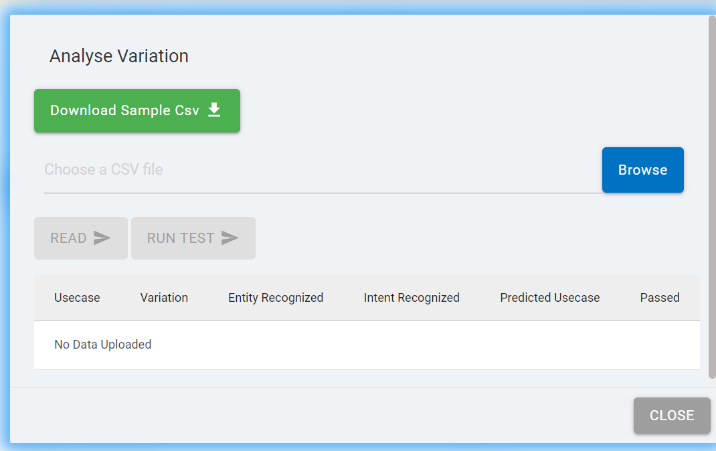Focus the Choose a CSV file field
The image size is (716, 451).
pyautogui.click(x=321, y=170)
